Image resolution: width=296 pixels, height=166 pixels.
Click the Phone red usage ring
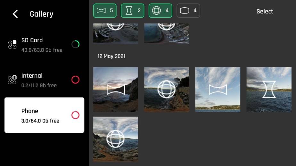(75, 115)
